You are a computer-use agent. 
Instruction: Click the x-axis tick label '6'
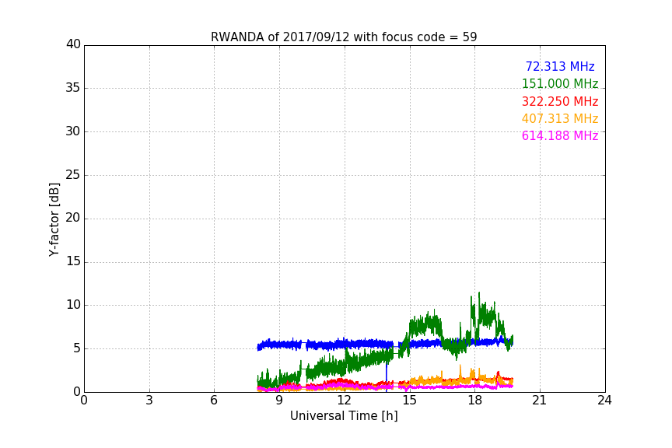(x=215, y=401)
